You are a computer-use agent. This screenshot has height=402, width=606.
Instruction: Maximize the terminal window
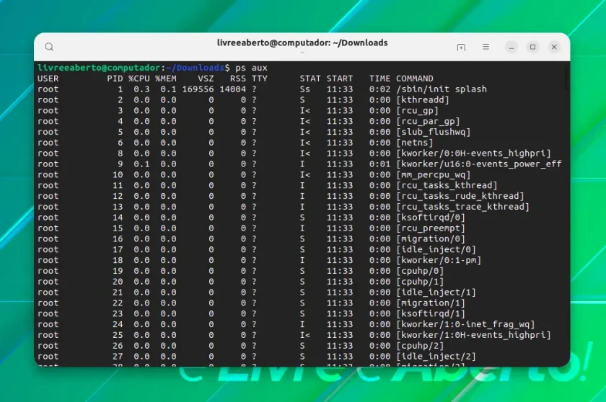[x=532, y=47]
